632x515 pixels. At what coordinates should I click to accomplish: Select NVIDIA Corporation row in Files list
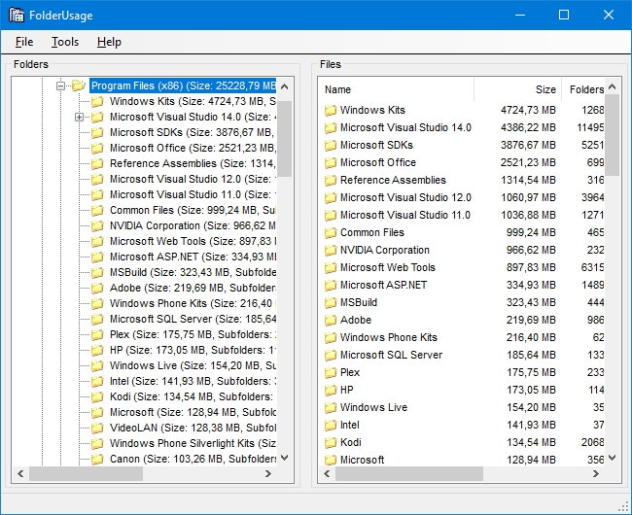462,250
